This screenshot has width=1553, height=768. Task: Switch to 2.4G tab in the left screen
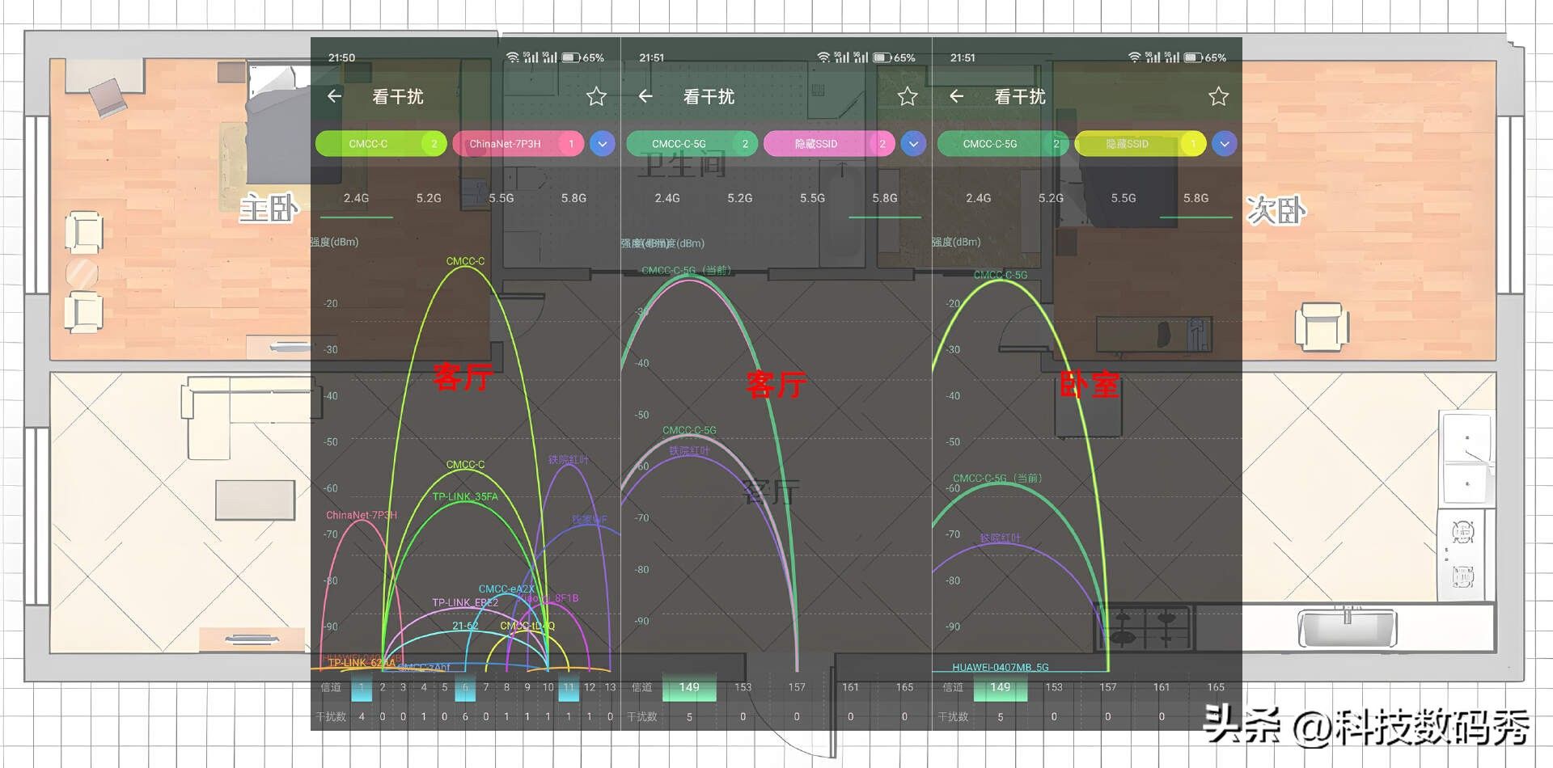tap(356, 198)
